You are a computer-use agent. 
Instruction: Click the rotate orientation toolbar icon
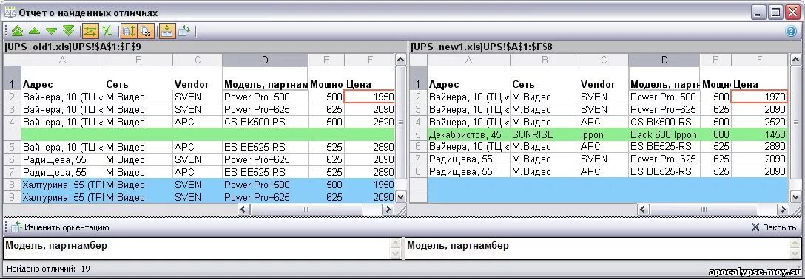(x=183, y=31)
